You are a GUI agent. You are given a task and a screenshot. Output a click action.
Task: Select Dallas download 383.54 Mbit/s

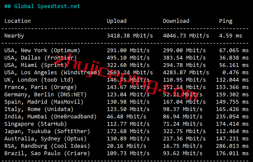coord(184,58)
